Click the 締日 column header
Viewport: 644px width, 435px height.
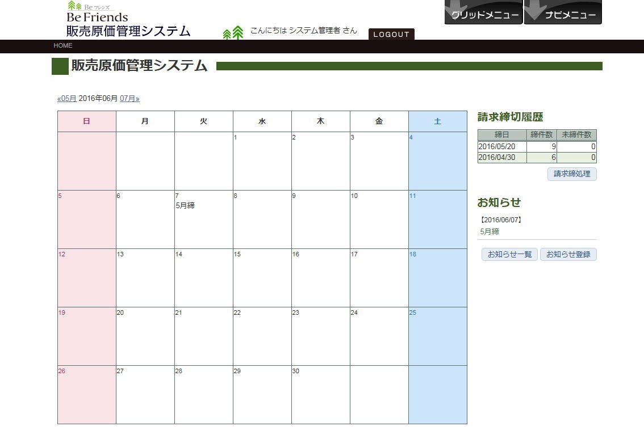click(502, 135)
